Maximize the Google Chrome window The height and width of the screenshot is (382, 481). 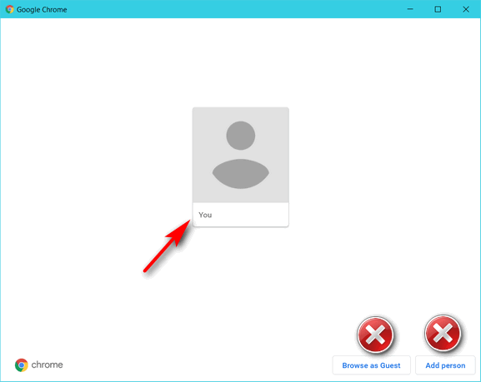click(x=438, y=9)
